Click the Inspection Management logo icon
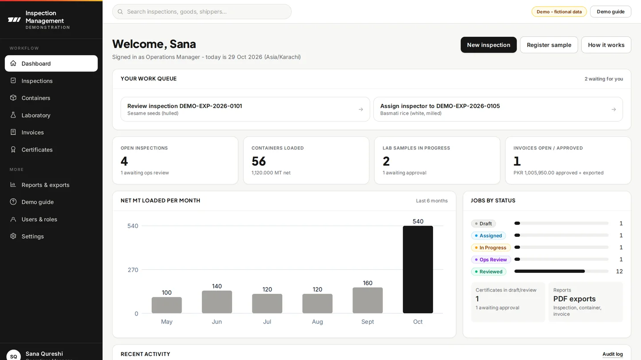641x360 pixels. point(14,20)
